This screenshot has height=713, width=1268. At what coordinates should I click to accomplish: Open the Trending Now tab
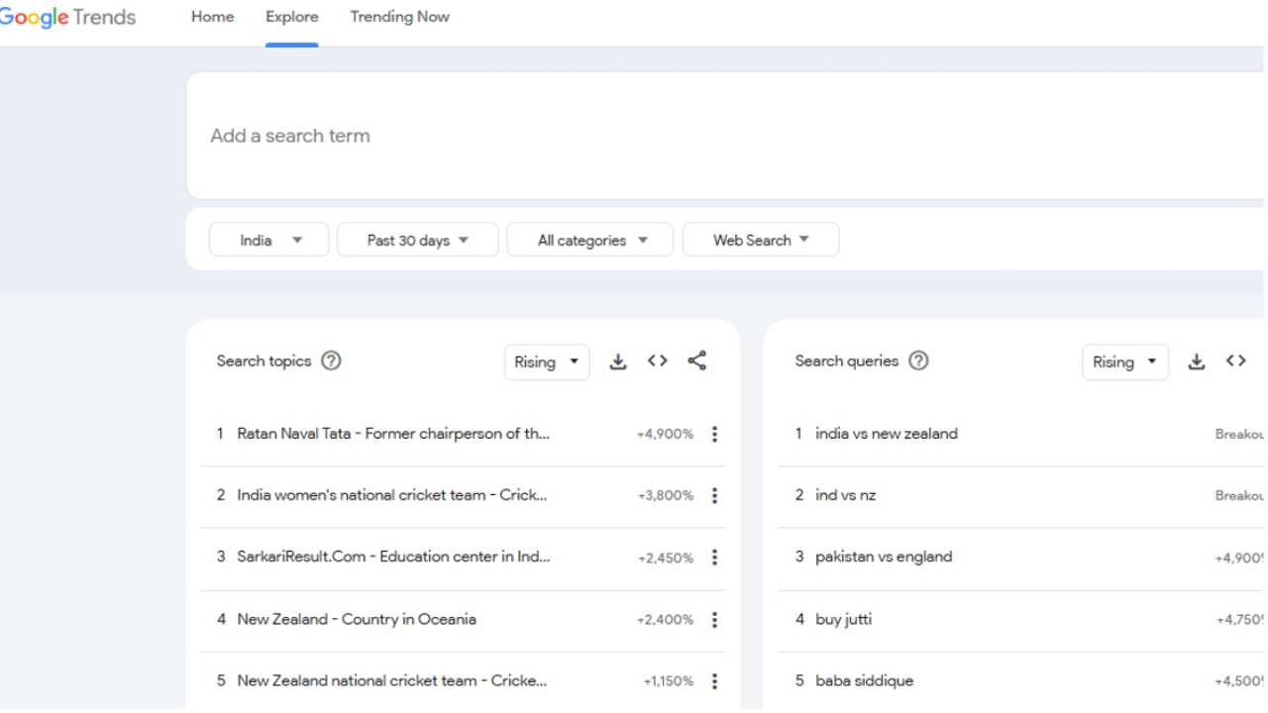coord(399,17)
